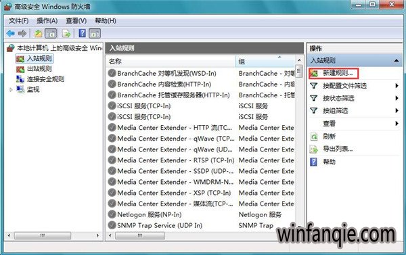The height and width of the screenshot is (255, 406).
Task: Select rule SNMP Trap Service (UDP In)
Action: tap(160, 225)
